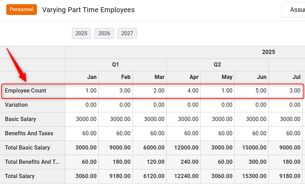Click Total Salary 6120.00 in Mar

(150, 176)
